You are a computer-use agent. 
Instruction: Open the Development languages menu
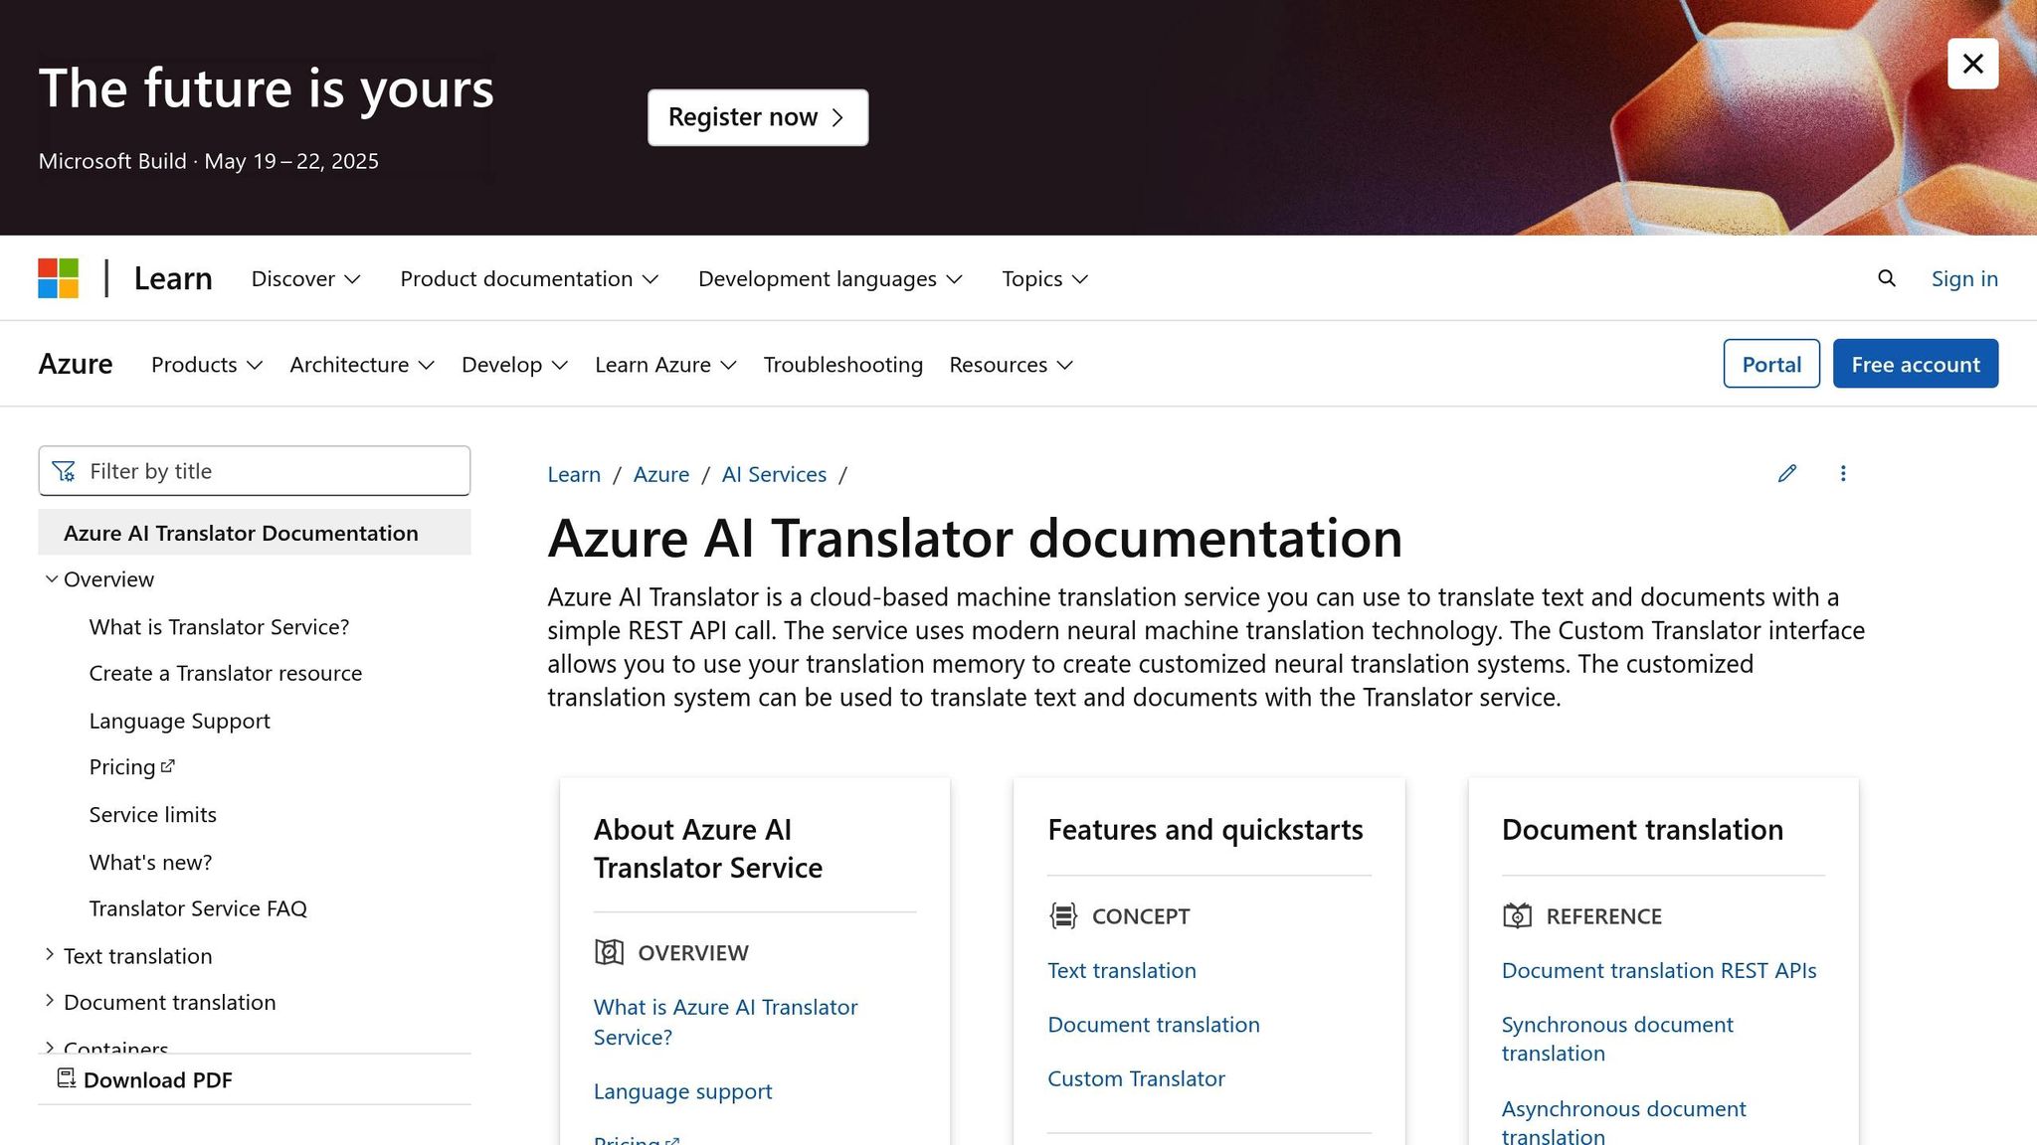(830, 279)
